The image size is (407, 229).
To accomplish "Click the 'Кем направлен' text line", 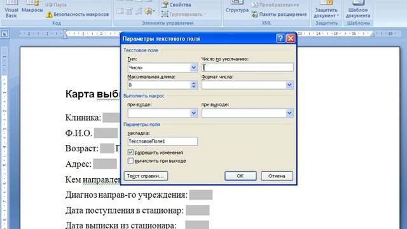I will click(93, 179).
